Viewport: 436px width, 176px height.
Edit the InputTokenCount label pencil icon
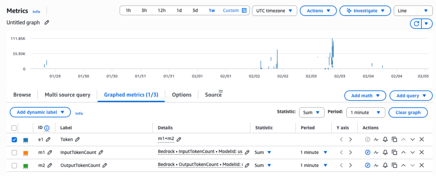pyautogui.click(x=101, y=152)
